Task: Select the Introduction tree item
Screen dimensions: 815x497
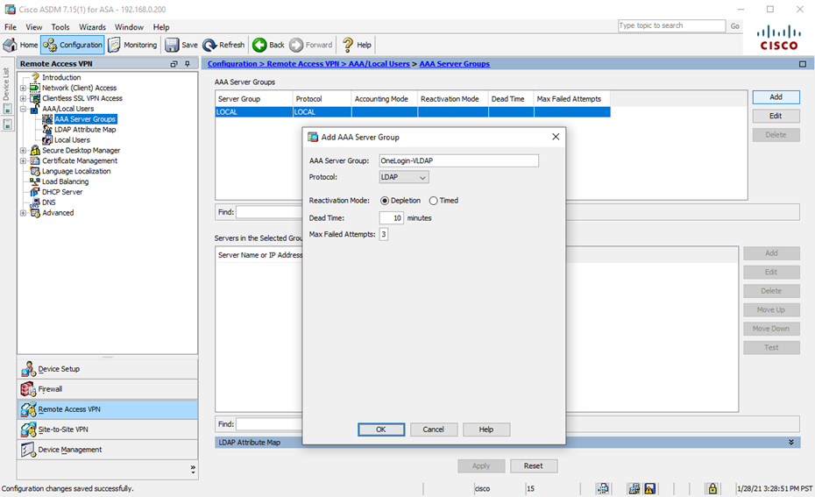Action: [61, 77]
